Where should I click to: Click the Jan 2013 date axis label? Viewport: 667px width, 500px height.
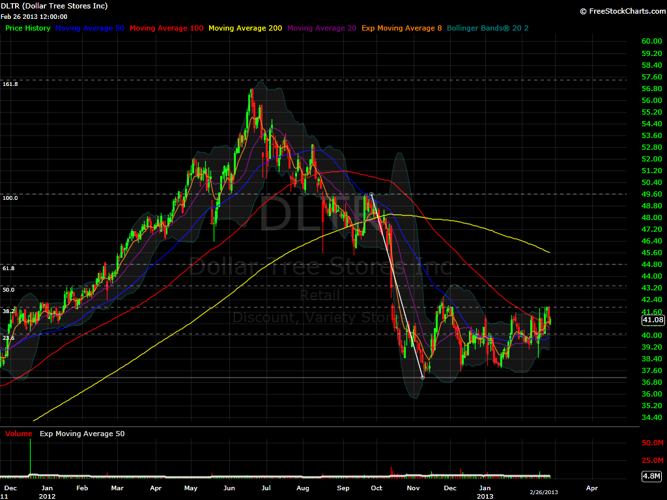[x=485, y=492]
